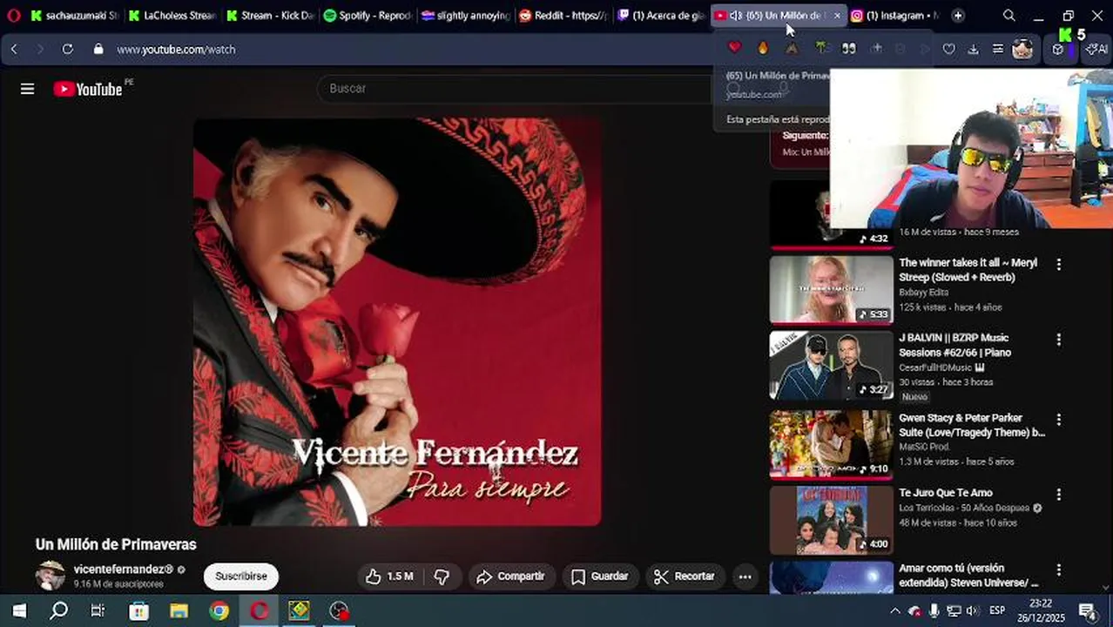Screen dimensions: 1113x627
Task: Open the Windows Start menu
Action: click(19, 610)
